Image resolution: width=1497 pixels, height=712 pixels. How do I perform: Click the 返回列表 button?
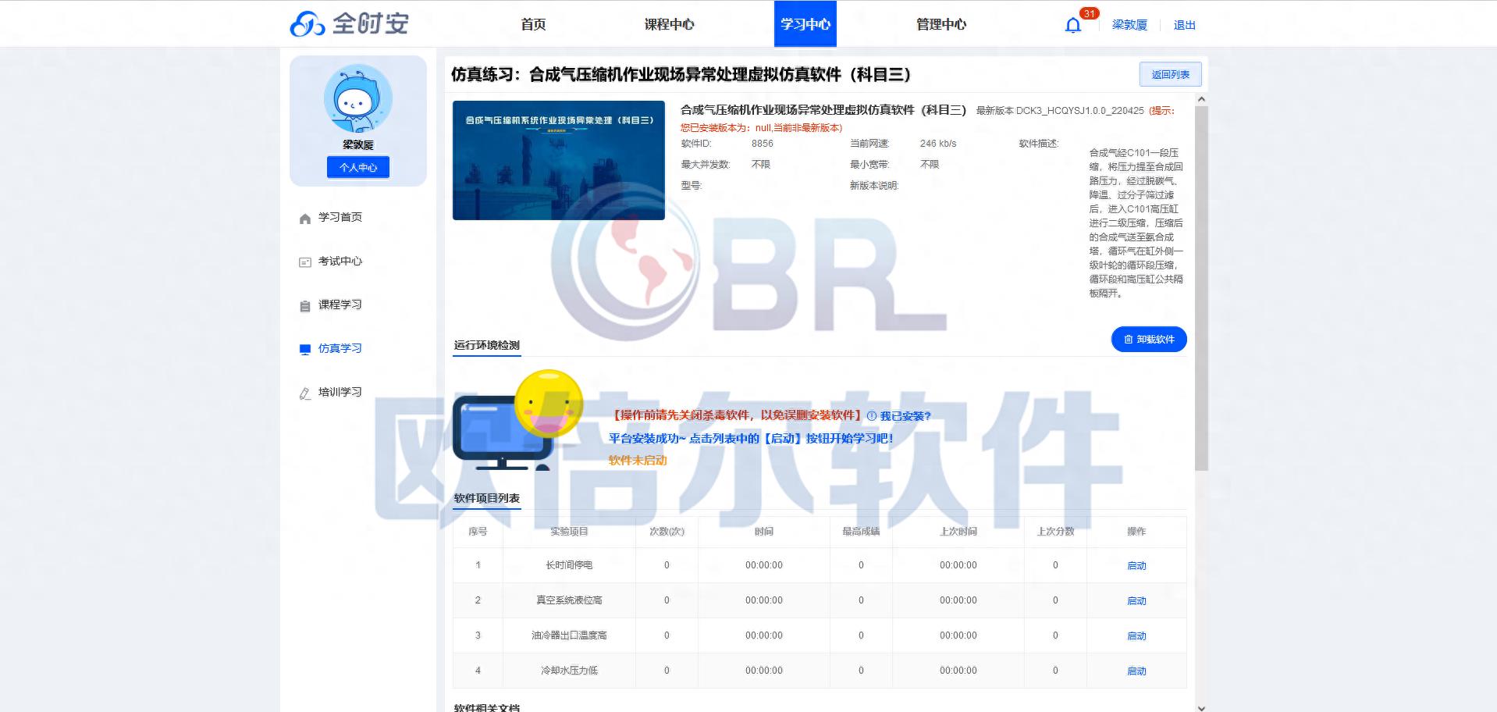1169,74
